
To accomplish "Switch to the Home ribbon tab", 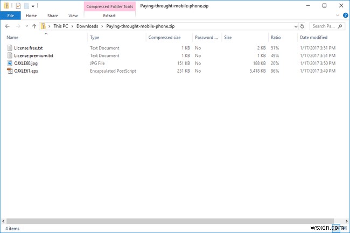I will pyautogui.click(x=31, y=16).
